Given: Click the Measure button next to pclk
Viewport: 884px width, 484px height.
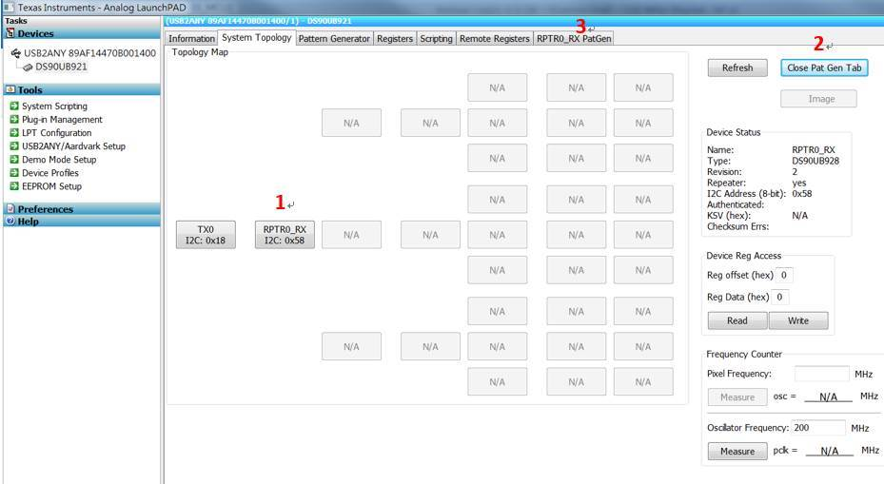Looking at the screenshot, I should (737, 452).
